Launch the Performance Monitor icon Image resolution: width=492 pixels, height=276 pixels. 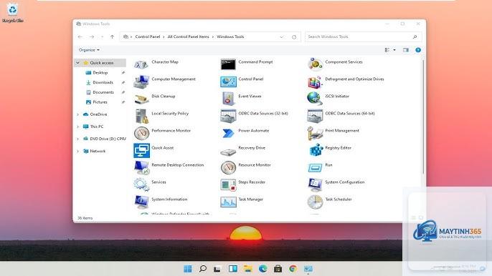tap(141, 133)
